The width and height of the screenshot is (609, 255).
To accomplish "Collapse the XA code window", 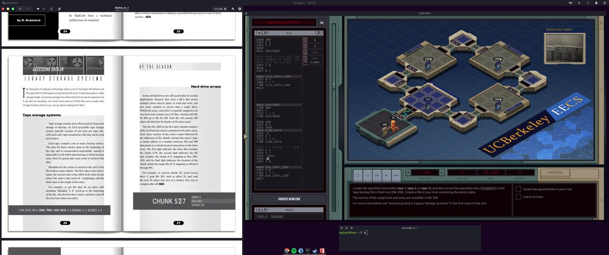I will point(259,33).
